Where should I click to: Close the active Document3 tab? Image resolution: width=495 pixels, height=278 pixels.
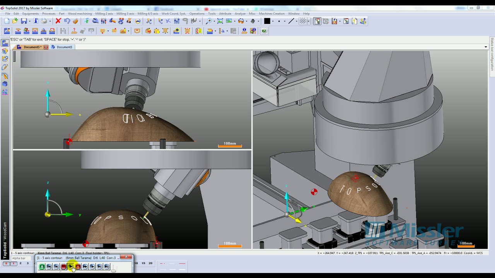[46, 47]
